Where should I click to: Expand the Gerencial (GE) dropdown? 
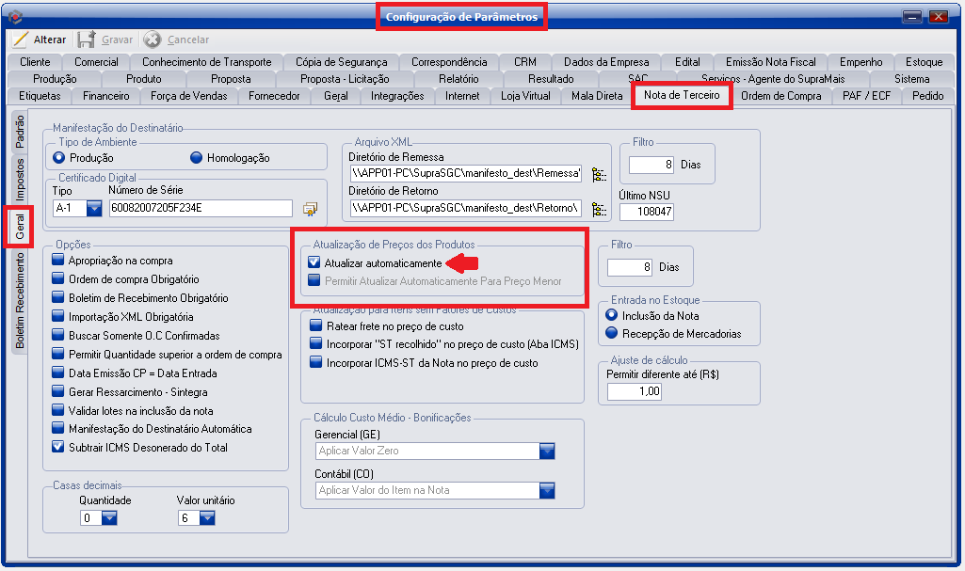(x=548, y=451)
